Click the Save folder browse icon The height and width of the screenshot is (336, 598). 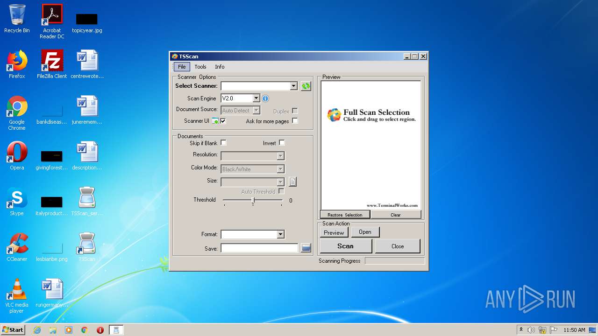click(x=306, y=248)
